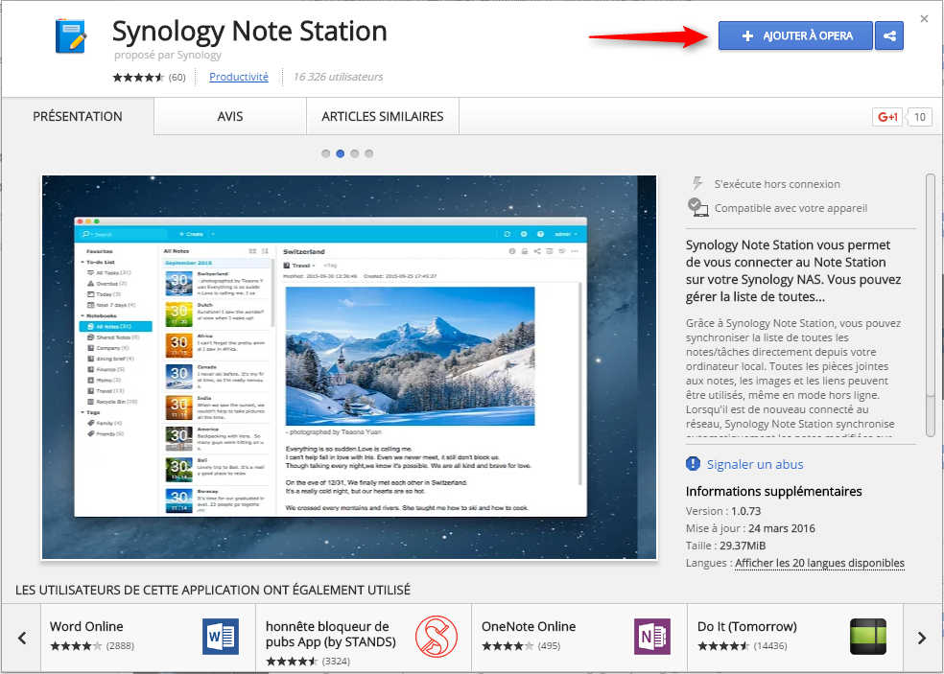
Task: Open the Articles Similaires tab
Action: 382,115
